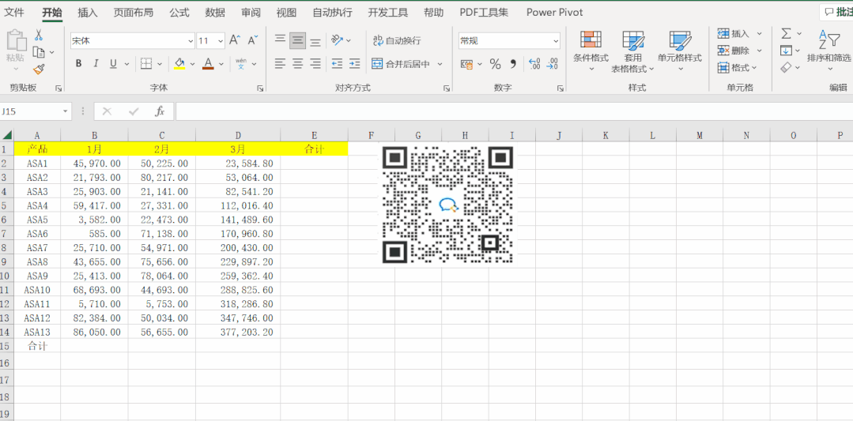
Task: Click the 排序和筛选 Sort & Filter button
Action: pos(828,47)
